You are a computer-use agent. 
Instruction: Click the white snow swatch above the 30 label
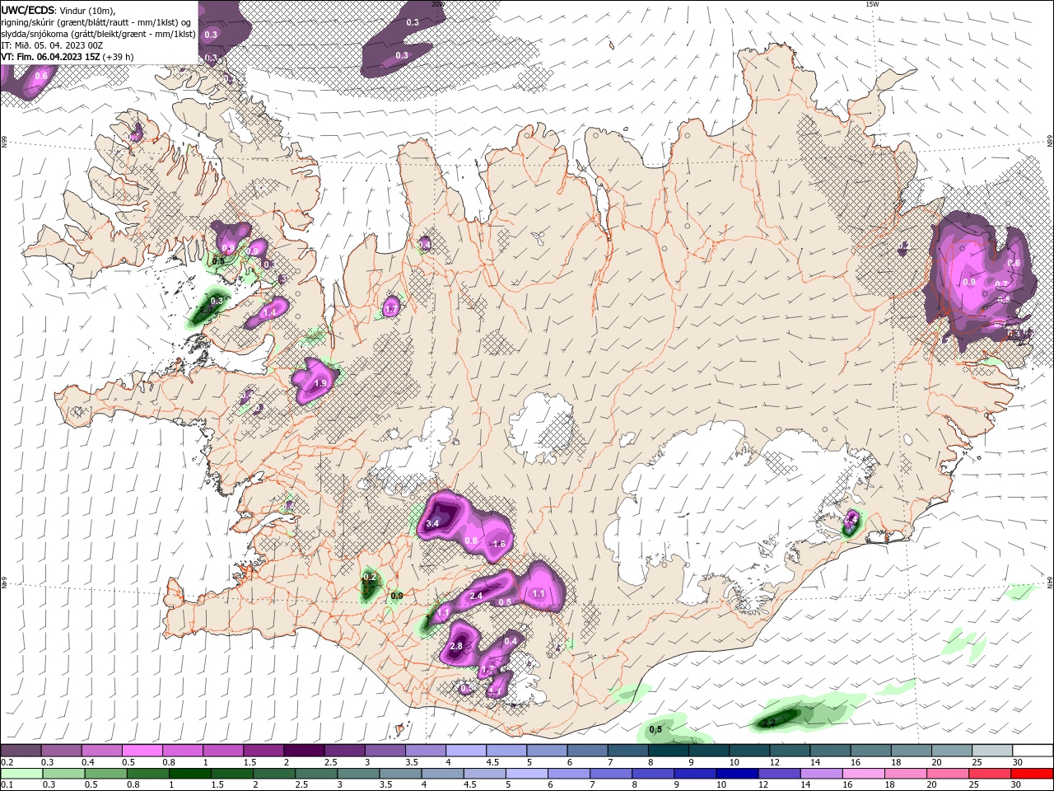click(x=1033, y=751)
